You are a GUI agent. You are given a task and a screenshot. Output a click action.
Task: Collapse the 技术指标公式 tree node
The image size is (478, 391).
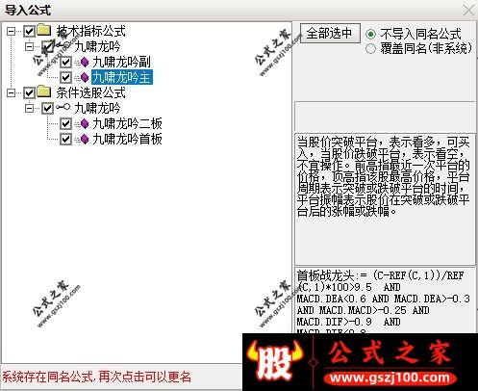(x=12, y=32)
